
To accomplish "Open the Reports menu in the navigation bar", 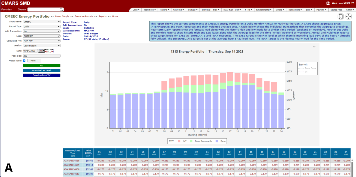I will 164,10.
